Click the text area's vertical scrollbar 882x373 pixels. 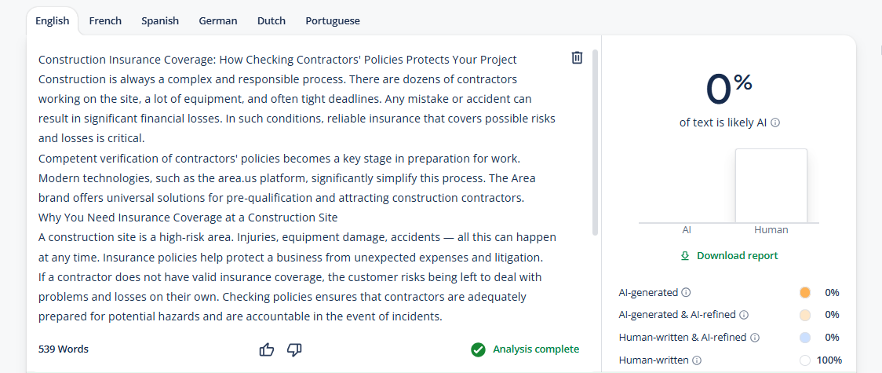595,142
